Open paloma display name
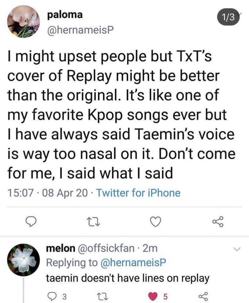Viewport: 249px width, 303px height. [65, 15]
